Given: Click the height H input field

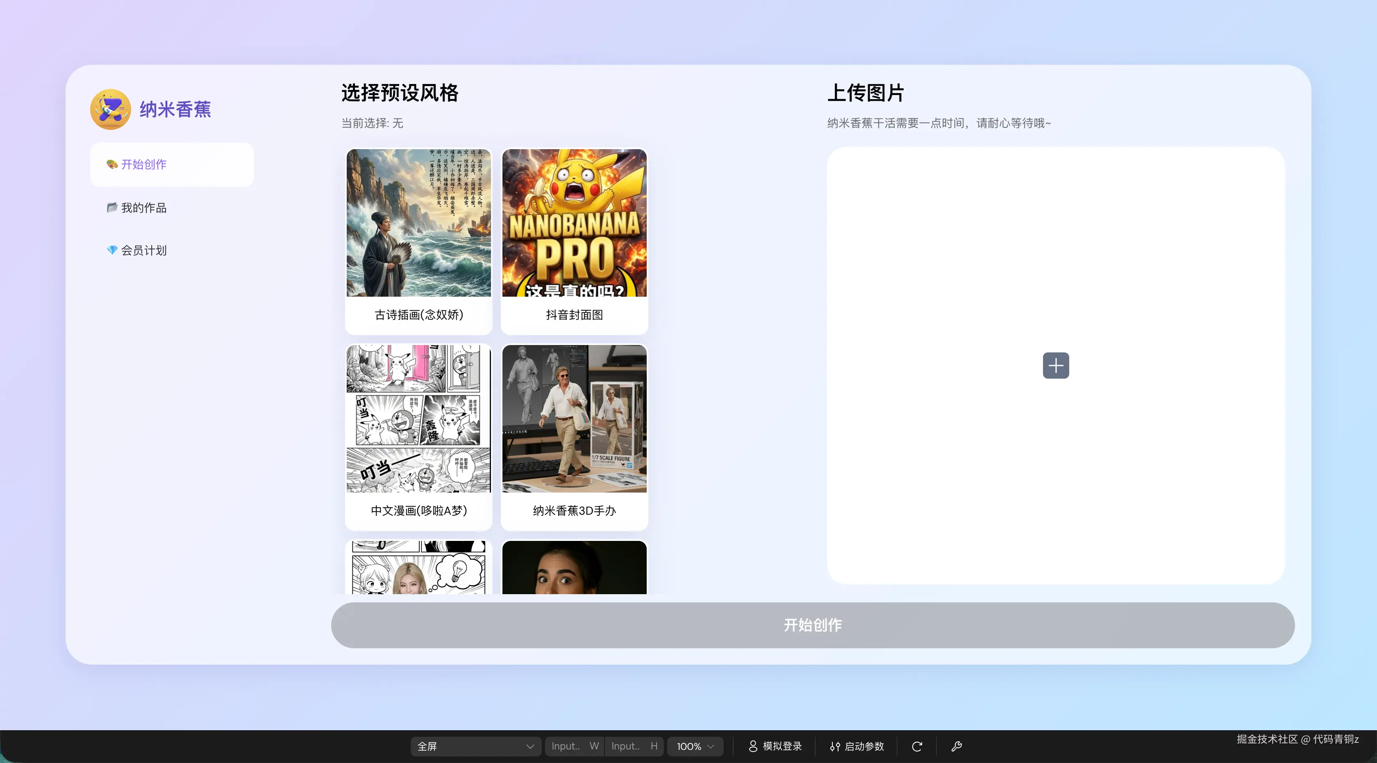Looking at the screenshot, I should point(627,747).
